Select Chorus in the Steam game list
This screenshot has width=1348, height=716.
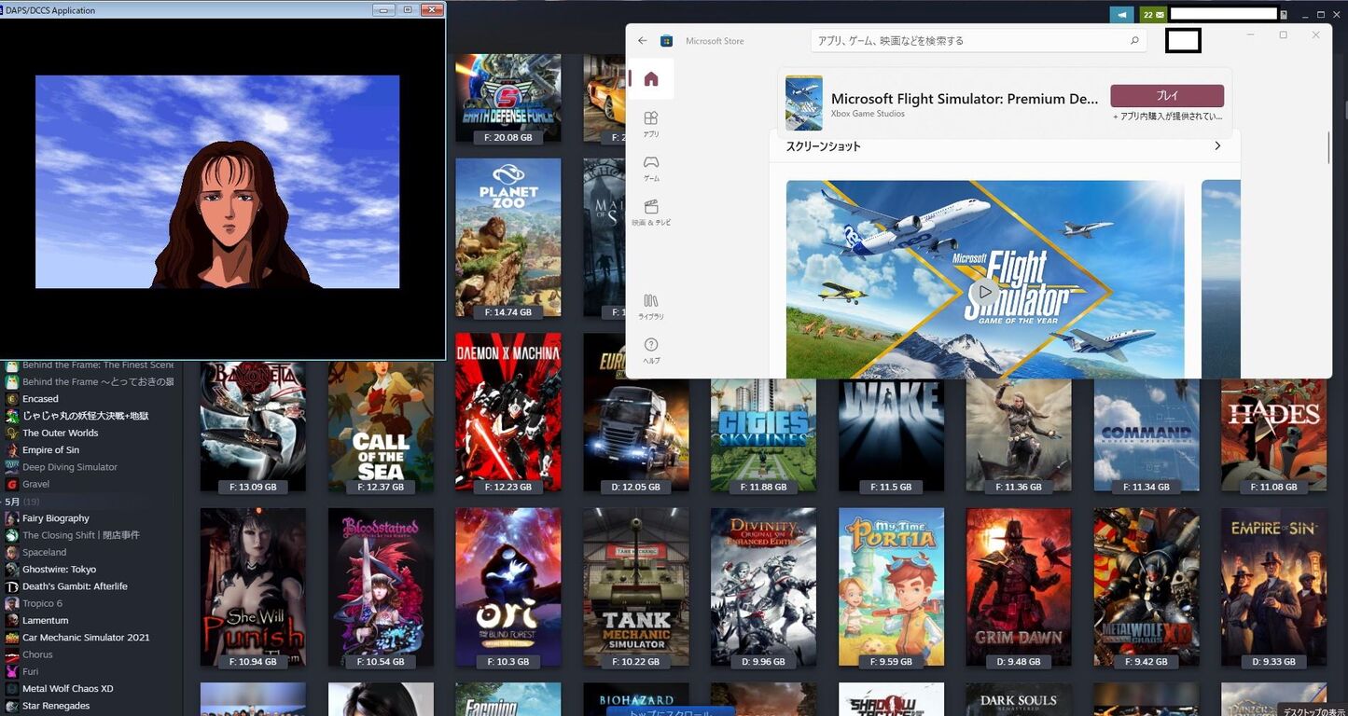[37, 654]
